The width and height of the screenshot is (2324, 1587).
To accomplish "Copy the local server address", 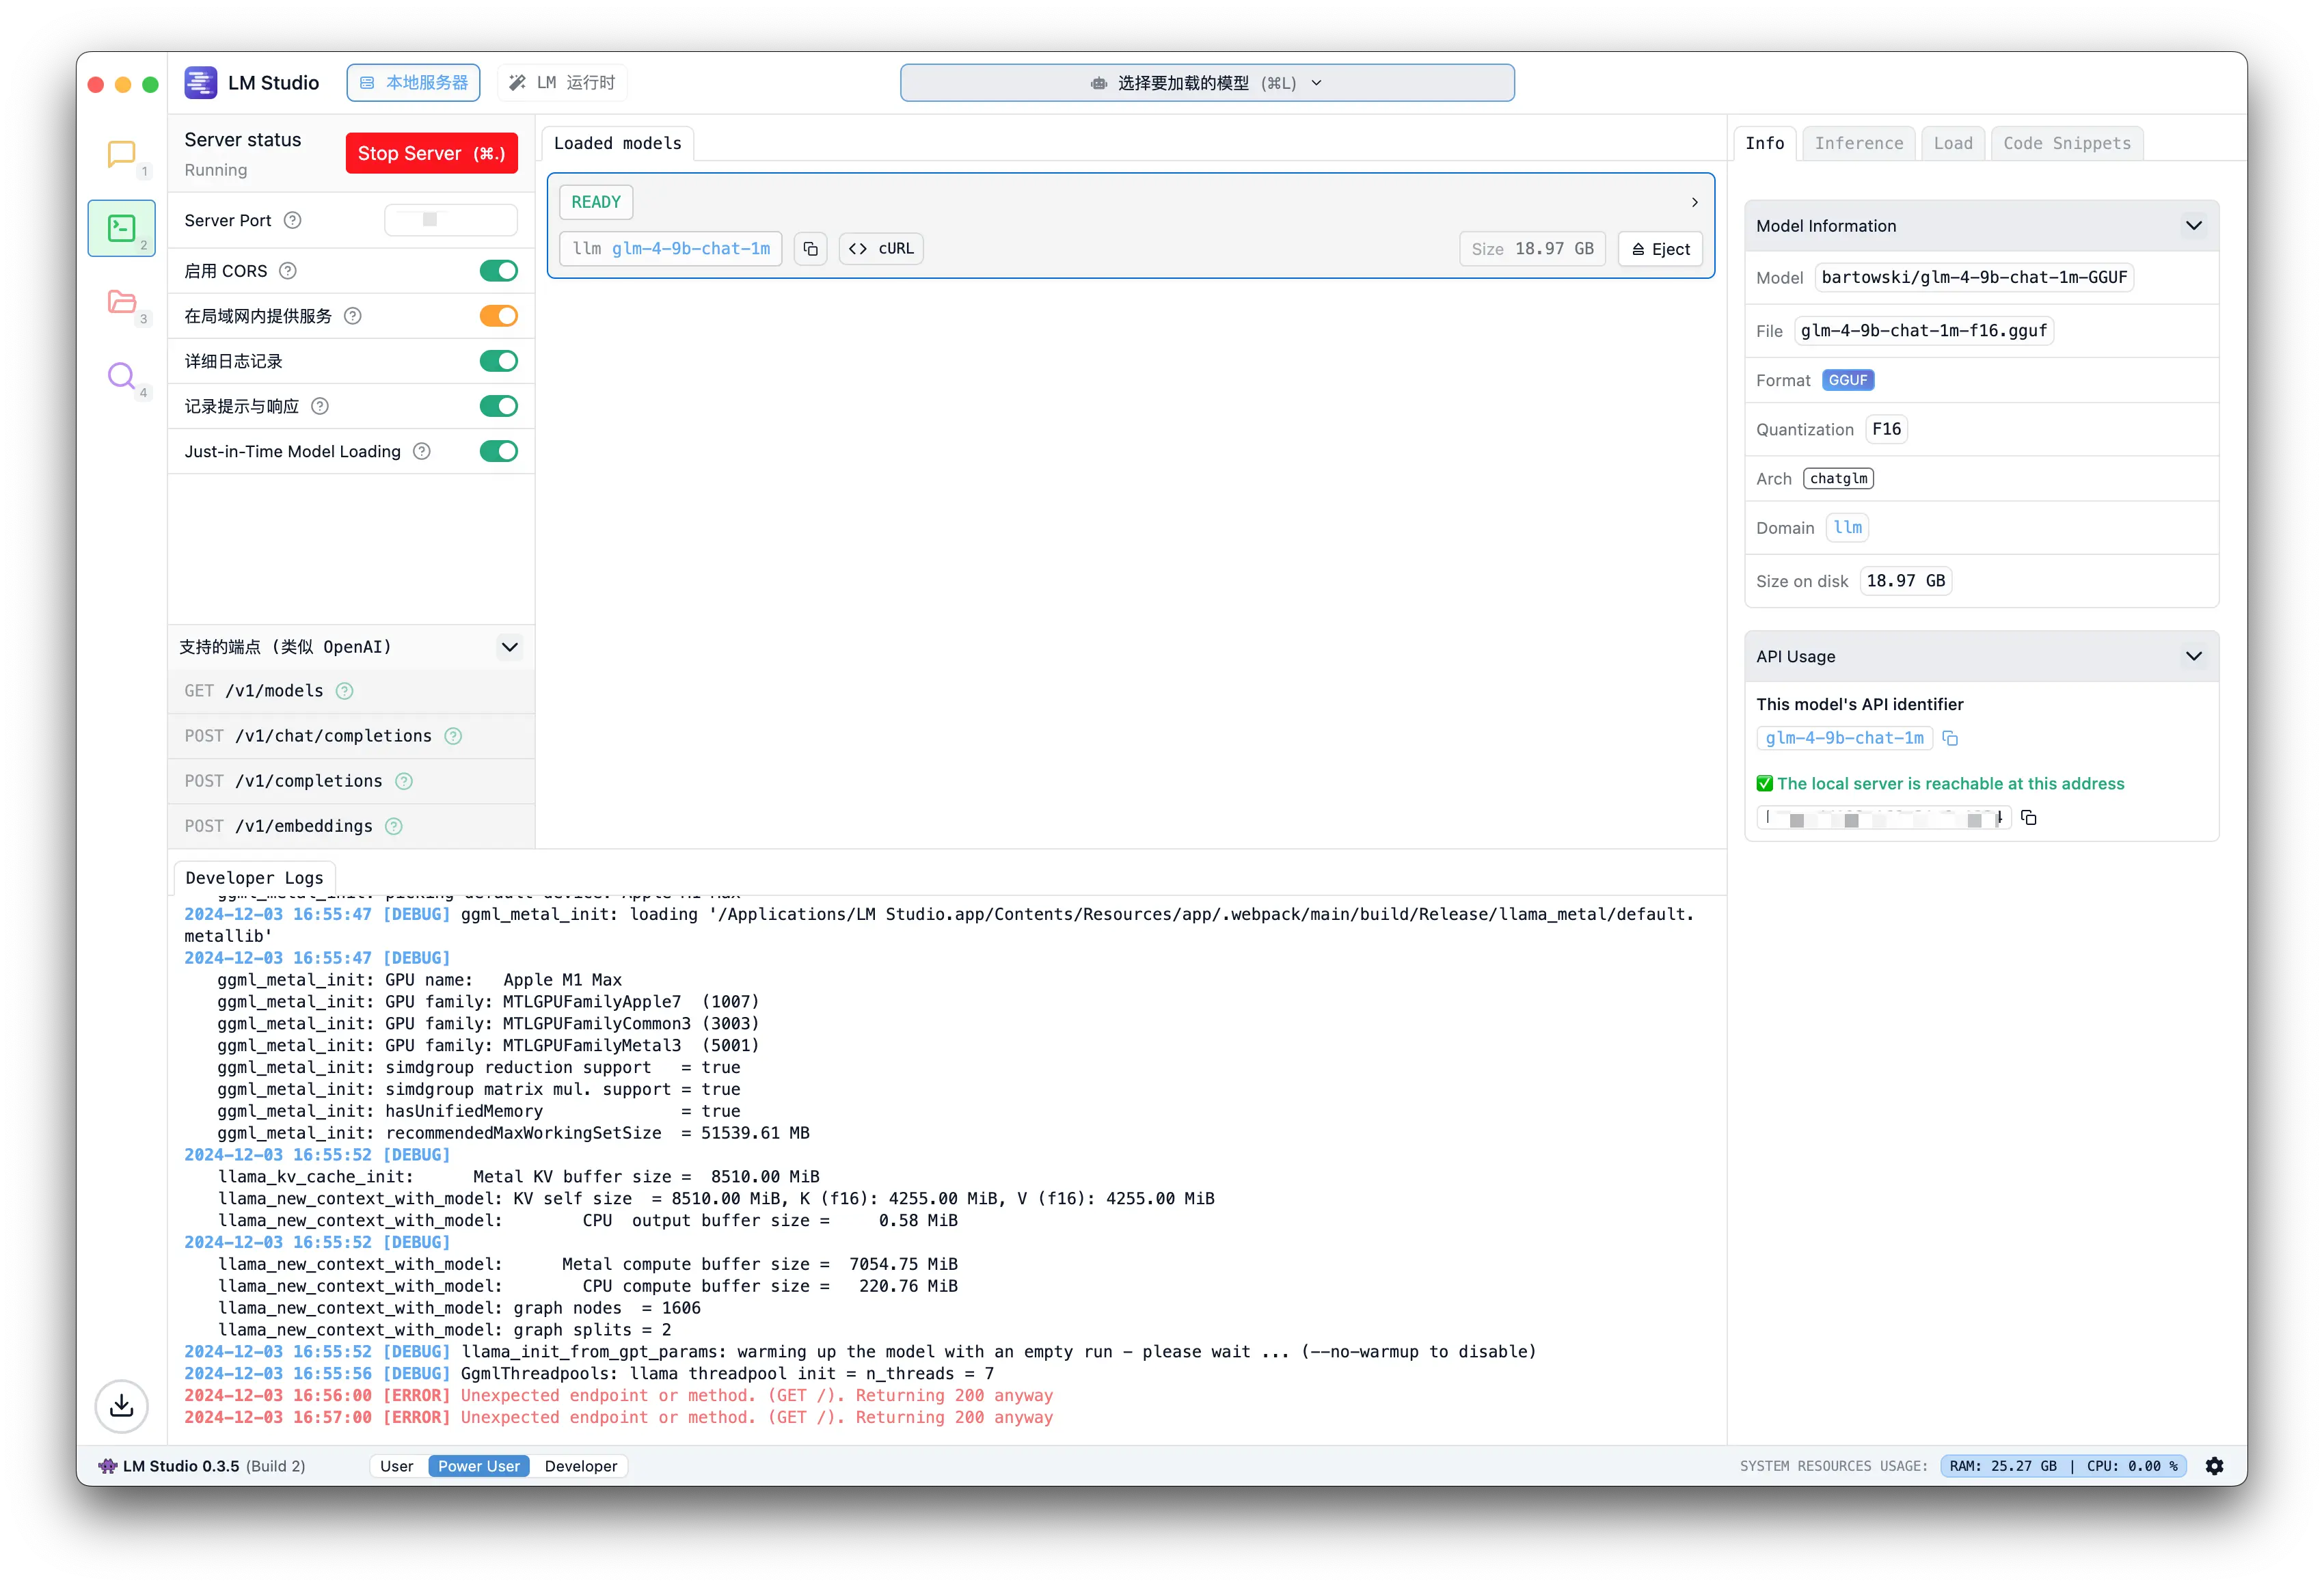I will [2028, 818].
